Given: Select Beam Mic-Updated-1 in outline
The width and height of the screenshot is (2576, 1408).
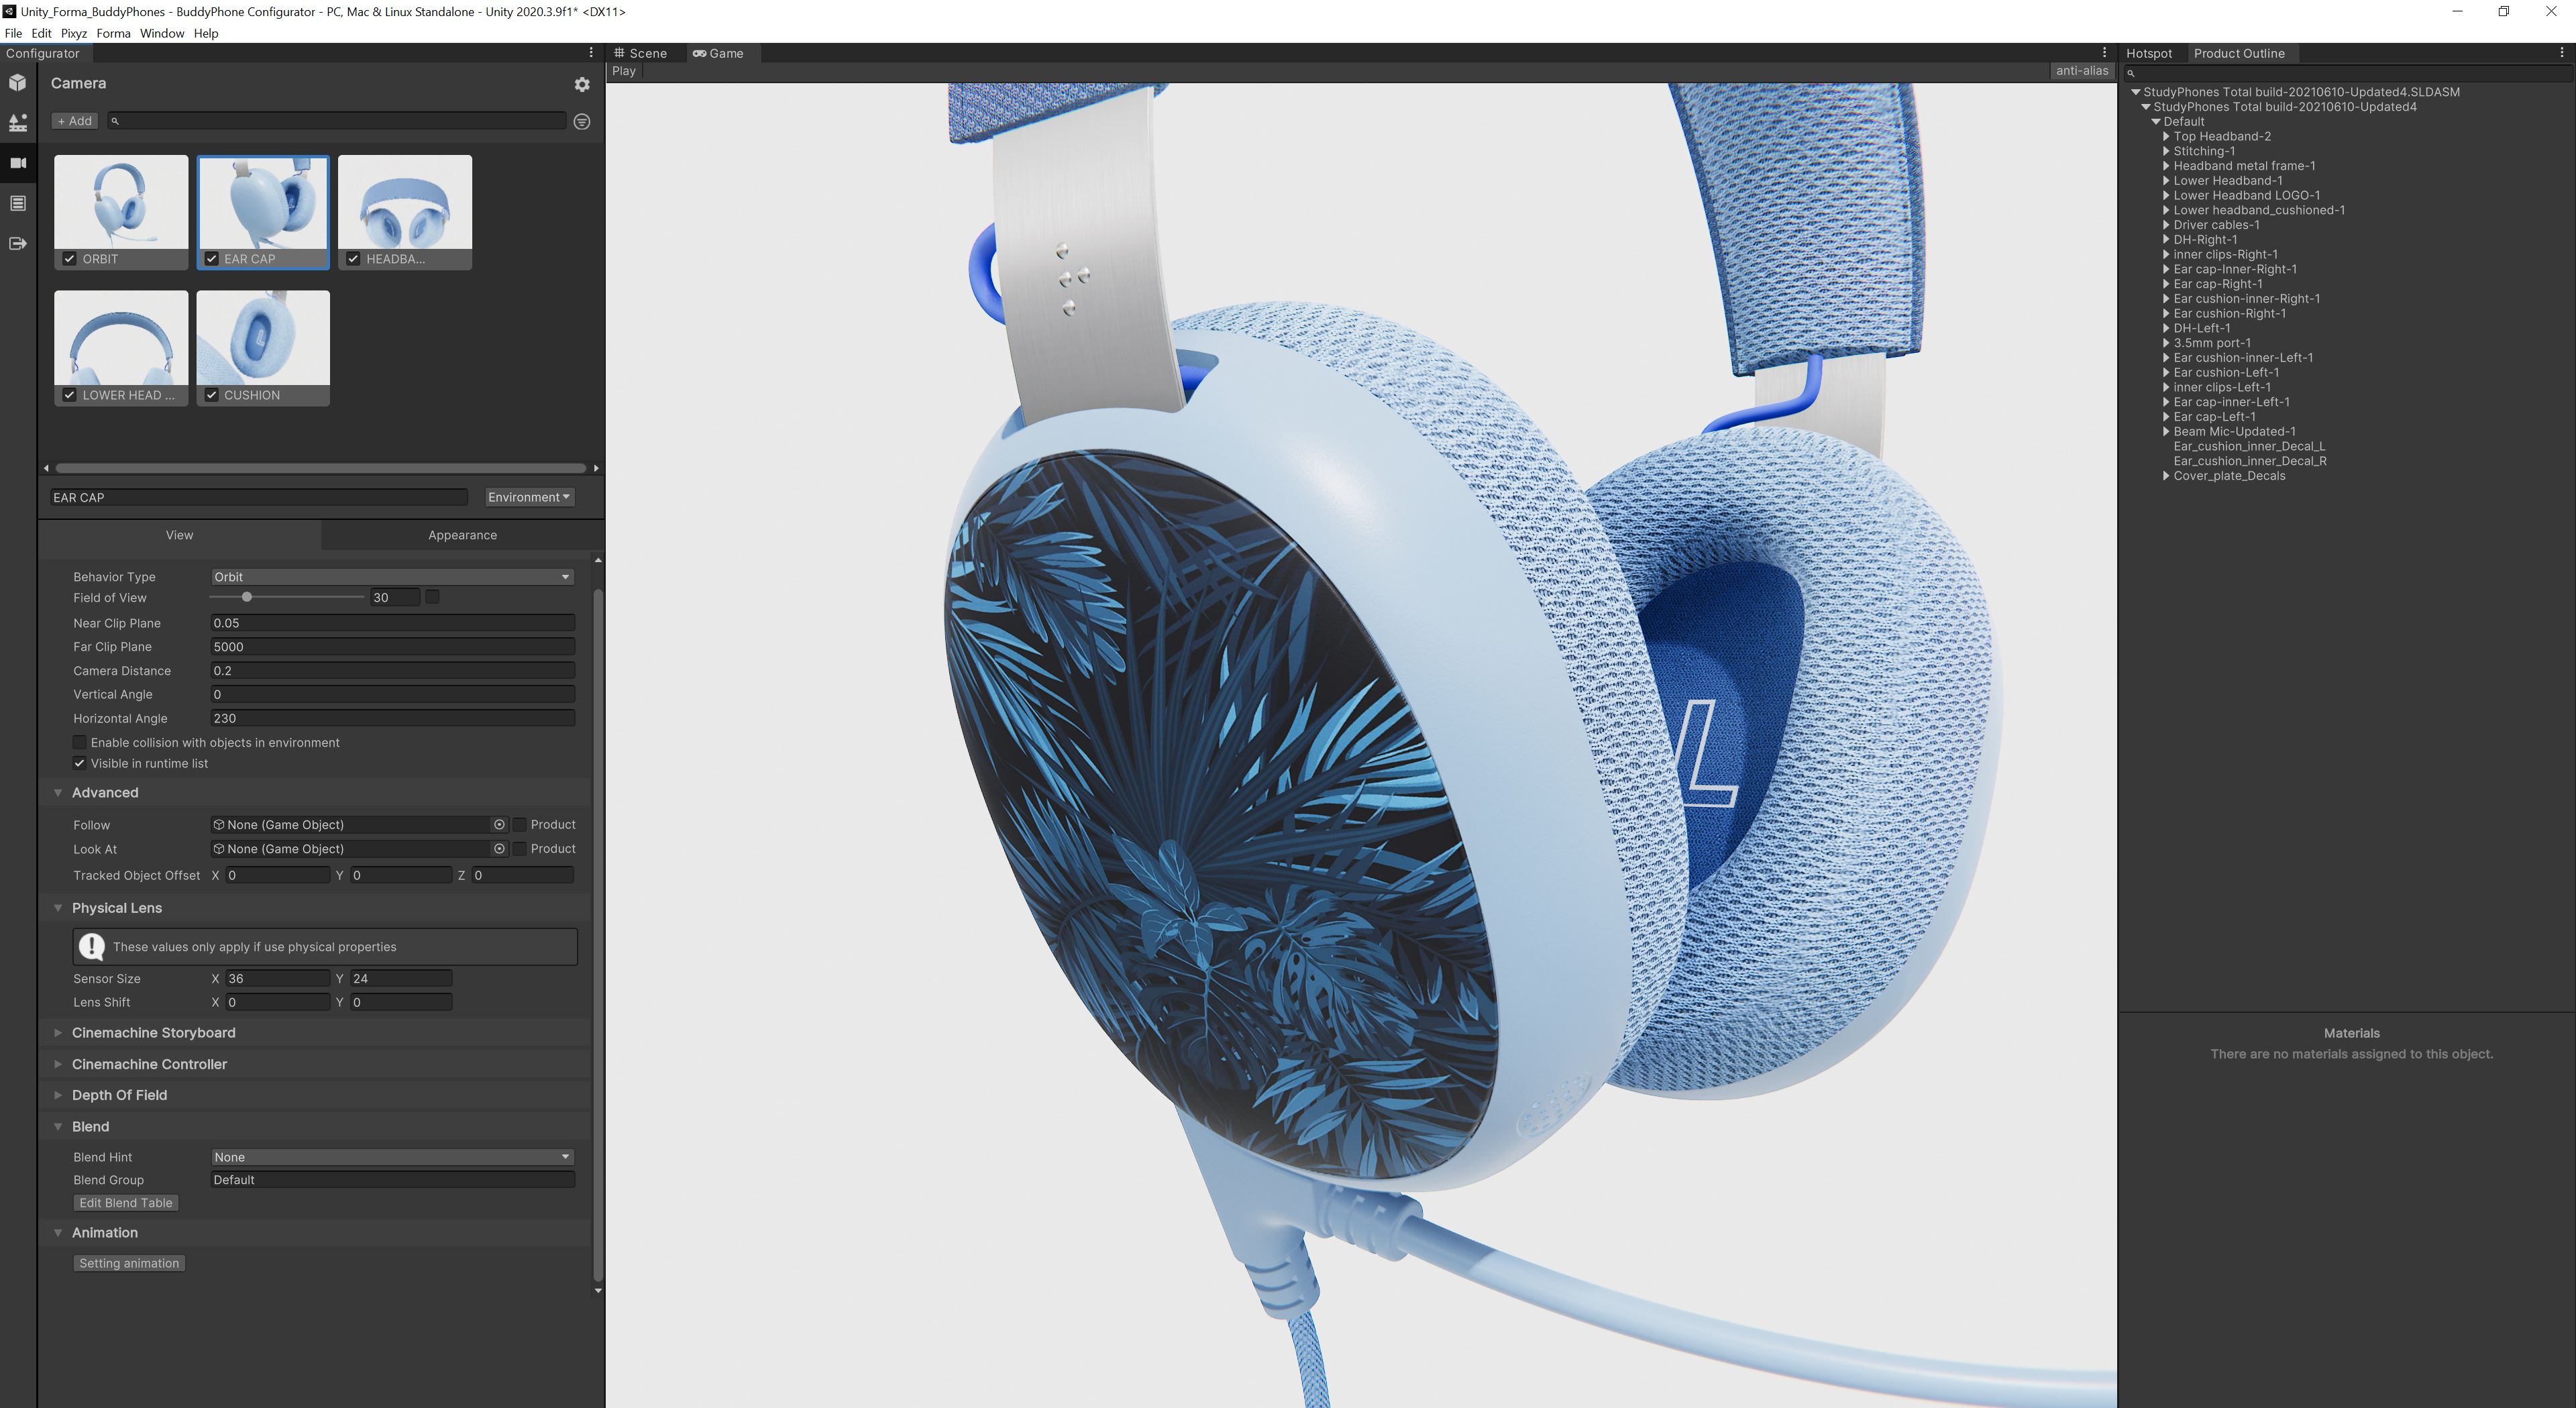Looking at the screenshot, I should [2234, 432].
